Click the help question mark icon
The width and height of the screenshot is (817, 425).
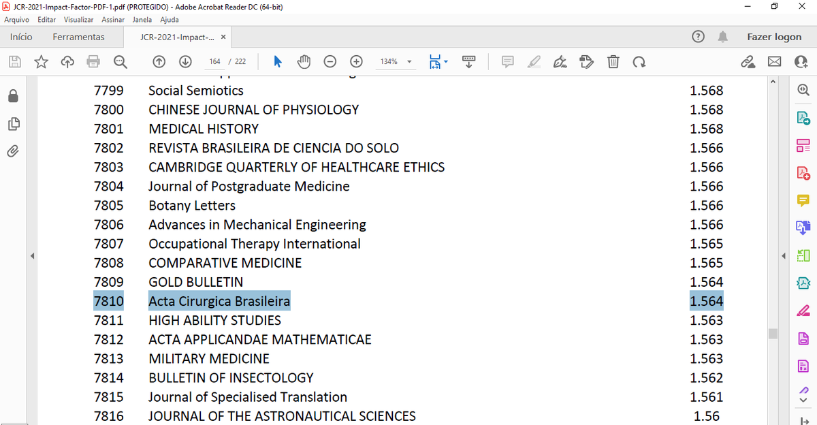point(699,37)
